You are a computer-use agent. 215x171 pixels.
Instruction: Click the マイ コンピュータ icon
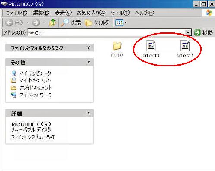tap(14, 73)
